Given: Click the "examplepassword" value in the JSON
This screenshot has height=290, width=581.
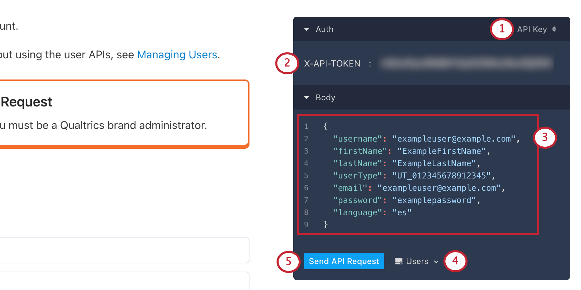Looking at the screenshot, I should [434, 200].
